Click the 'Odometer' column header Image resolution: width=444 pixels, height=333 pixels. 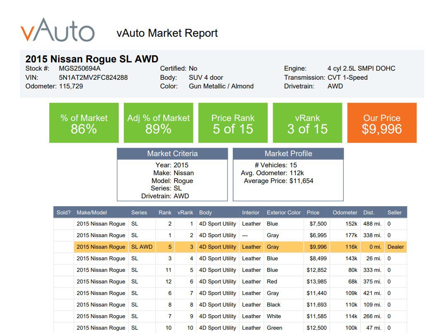point(345,212)
